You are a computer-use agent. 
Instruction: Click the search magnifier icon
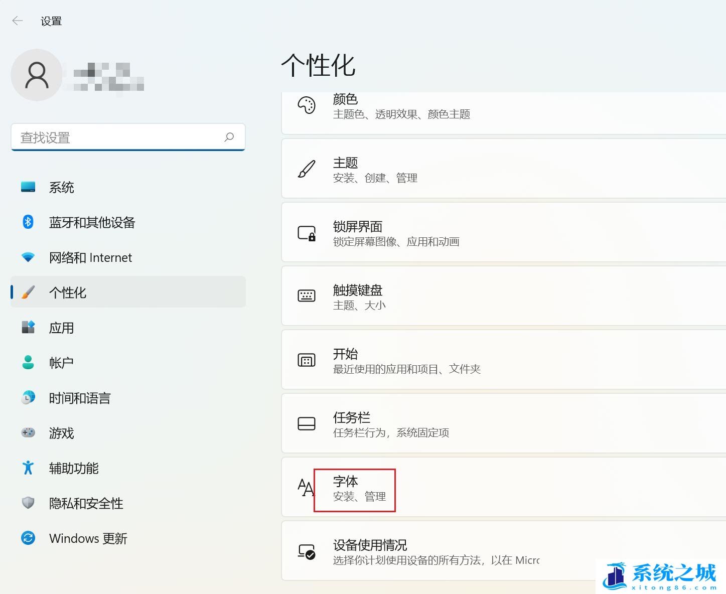click(x=229, y=137)
